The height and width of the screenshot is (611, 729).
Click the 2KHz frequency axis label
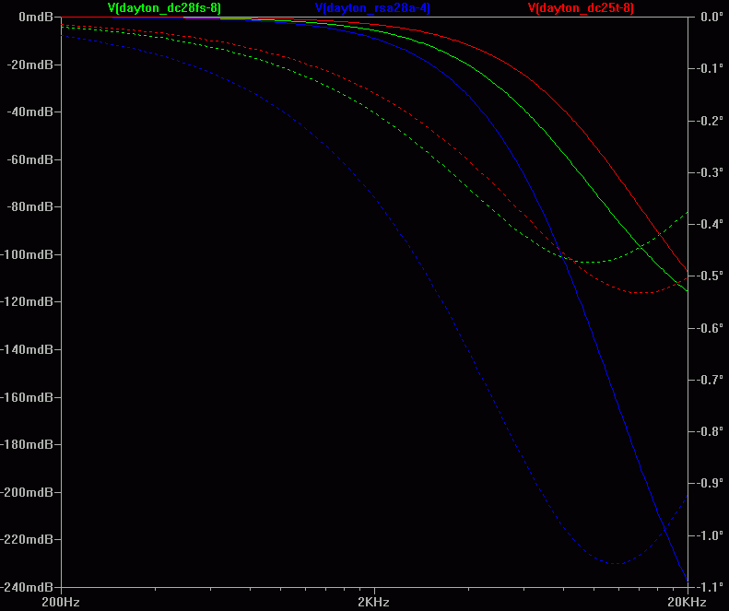tap(373, 602)
